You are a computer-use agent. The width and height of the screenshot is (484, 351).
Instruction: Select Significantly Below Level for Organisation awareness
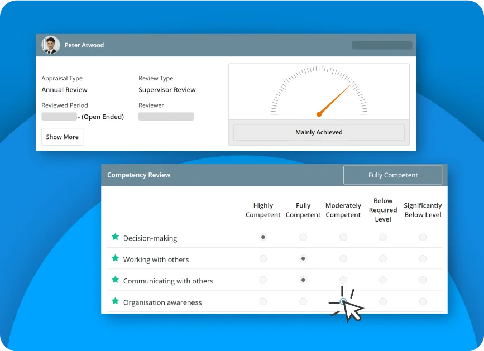point(423,301)
